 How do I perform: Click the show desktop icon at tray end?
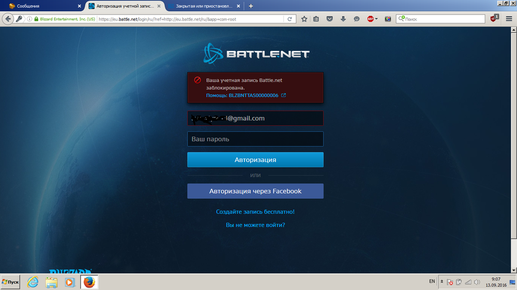click(x=513, y=282)
